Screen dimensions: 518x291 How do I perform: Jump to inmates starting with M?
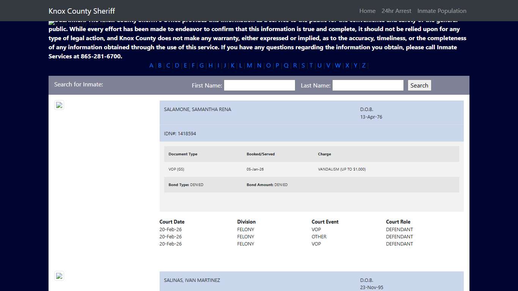click(249, 66)
